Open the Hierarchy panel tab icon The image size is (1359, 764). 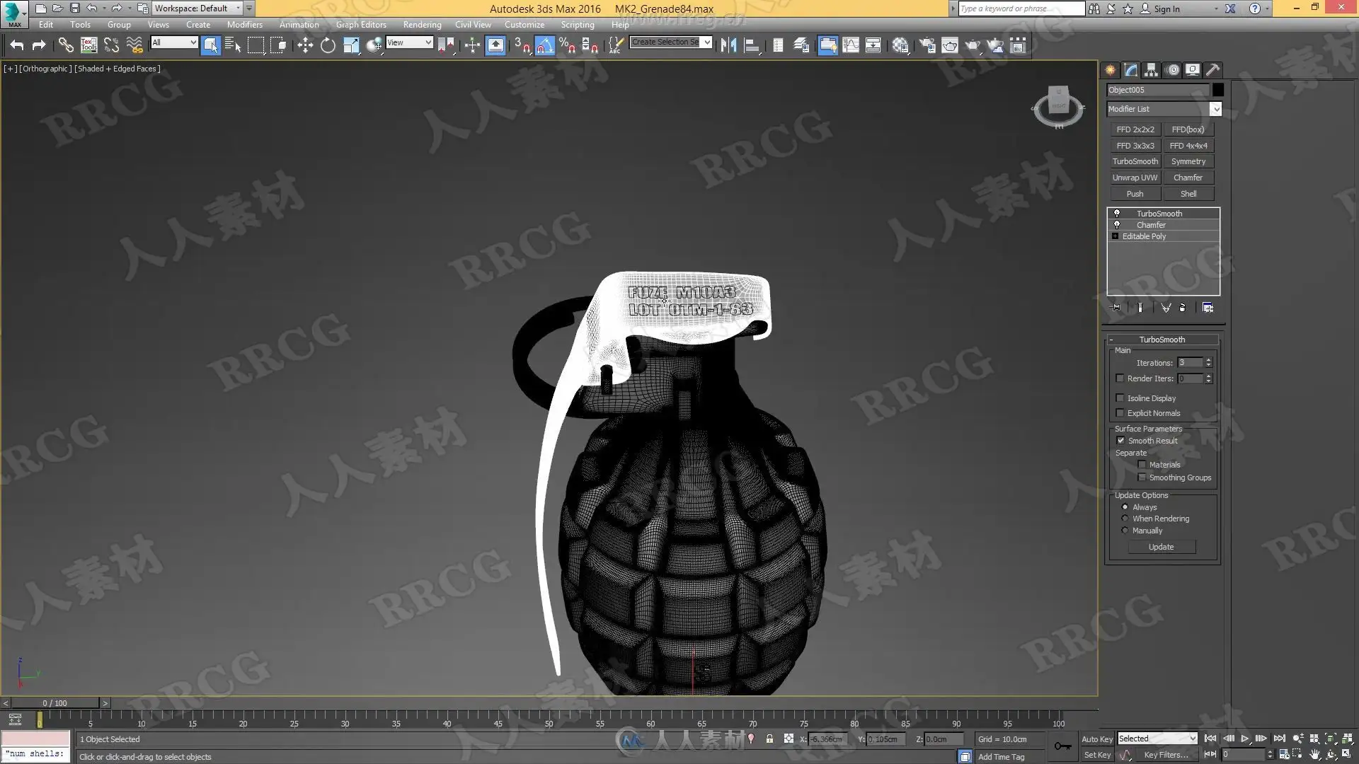(x=1152, y=69)
